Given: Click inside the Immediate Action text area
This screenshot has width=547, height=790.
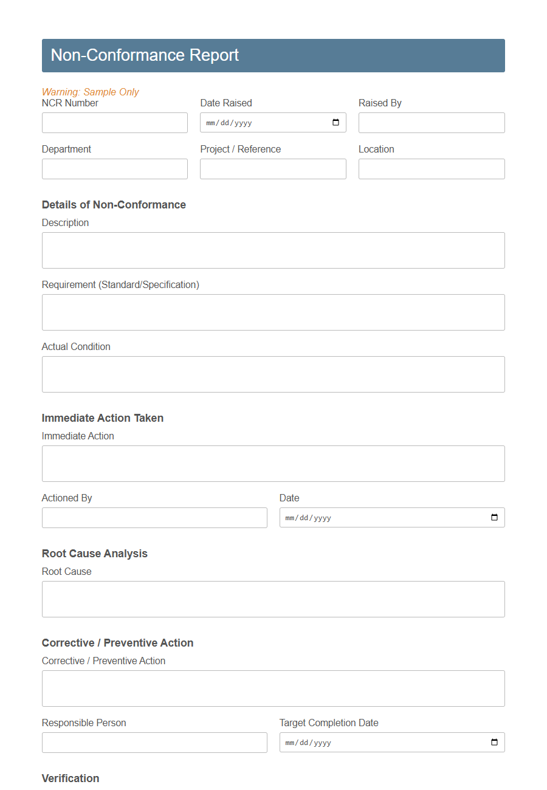Looking at the screenshot, I should pyautogui.click(x=273, y=463).
